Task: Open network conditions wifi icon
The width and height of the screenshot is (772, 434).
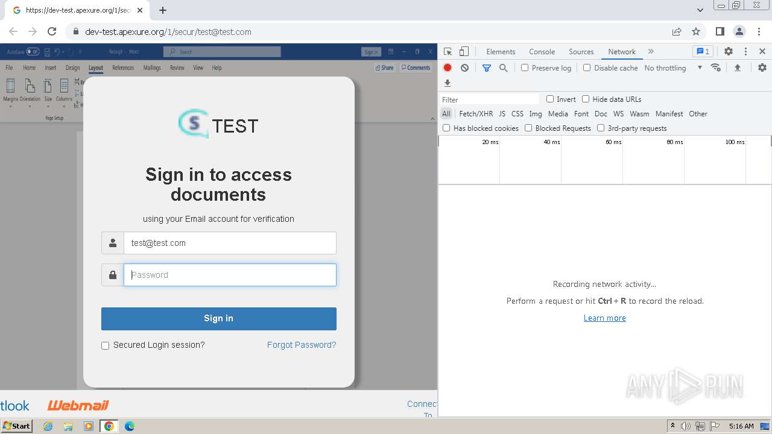Action: tap(716, 68)
